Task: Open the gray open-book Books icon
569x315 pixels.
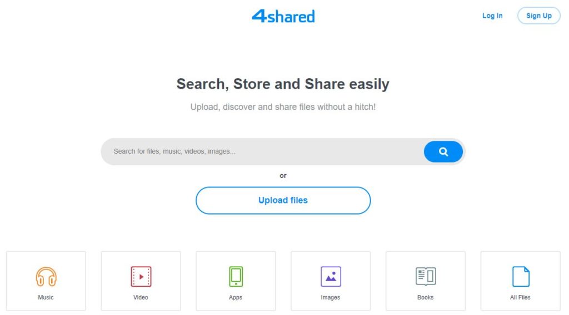Action: (x=426, y=277)
